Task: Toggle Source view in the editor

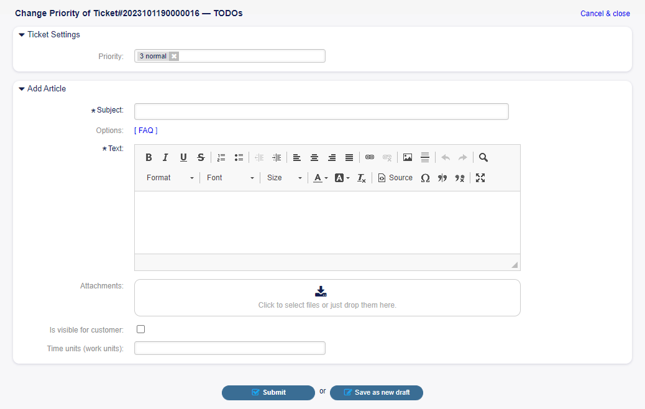Action: (395, 178)
